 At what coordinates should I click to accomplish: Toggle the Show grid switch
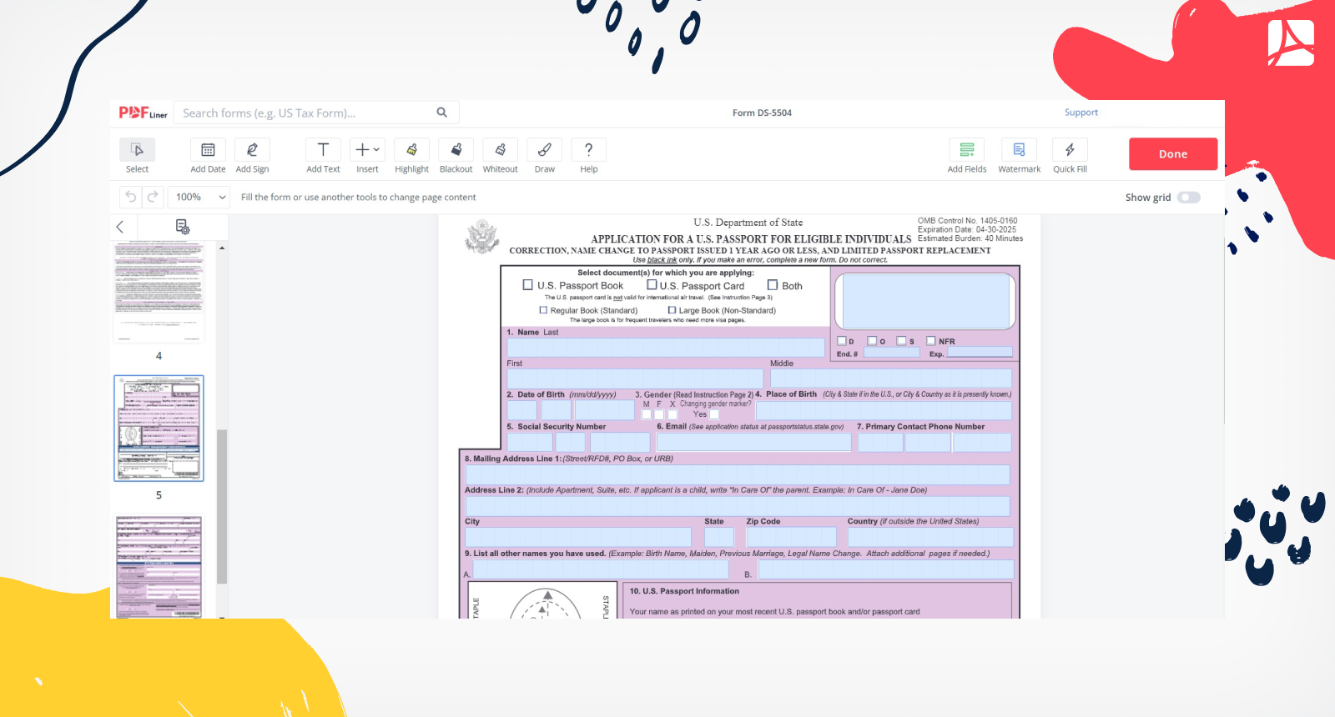pos(1188,198)
